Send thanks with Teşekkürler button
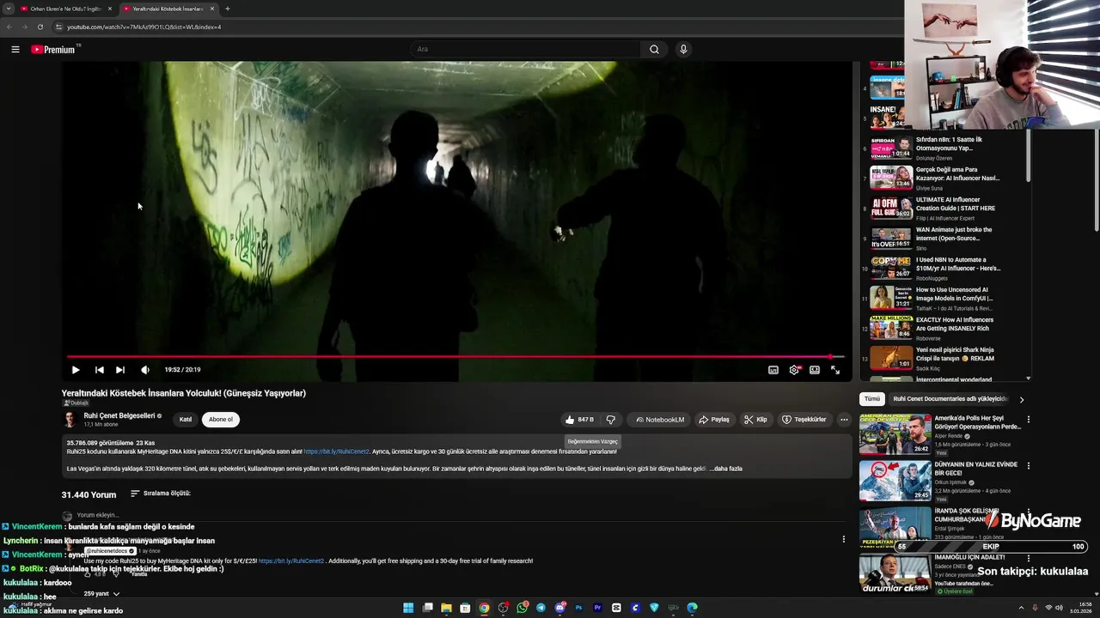 pos(804,420)
